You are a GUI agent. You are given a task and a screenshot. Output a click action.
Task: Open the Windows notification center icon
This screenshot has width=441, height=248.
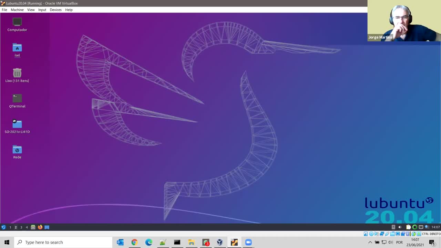[x=432, y=242]
